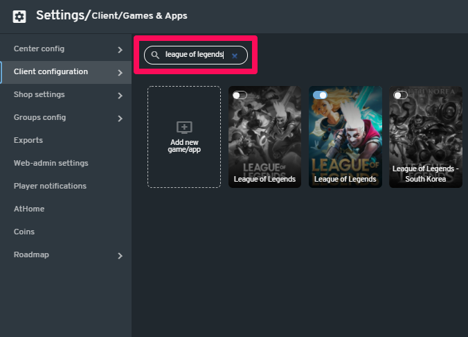The width and height of the screenshot is (468, 337).
Task: Open Shop settings section
Action: (66, 95)
